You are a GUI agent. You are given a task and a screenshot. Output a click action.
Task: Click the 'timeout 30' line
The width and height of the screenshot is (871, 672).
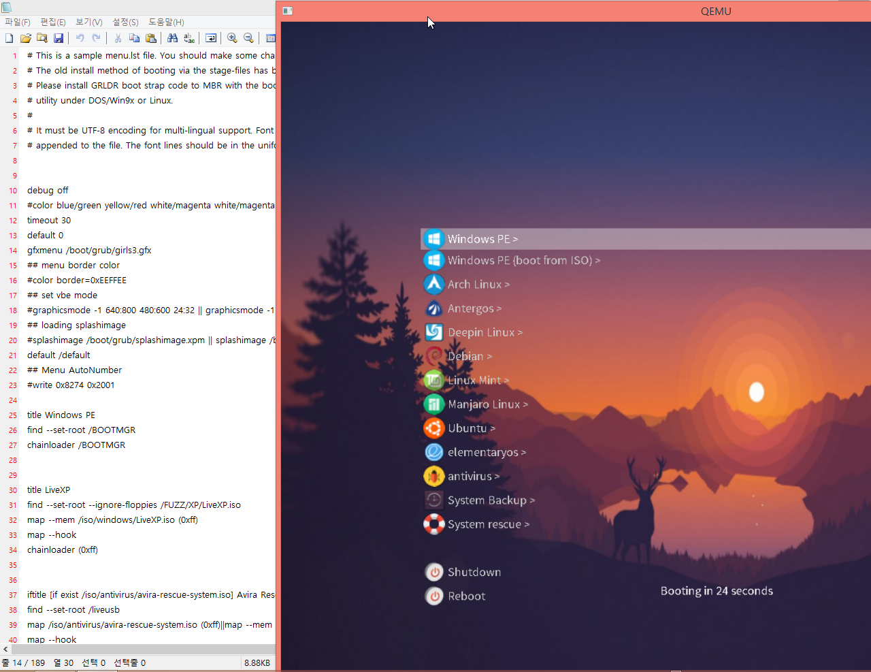coord(49,220)
